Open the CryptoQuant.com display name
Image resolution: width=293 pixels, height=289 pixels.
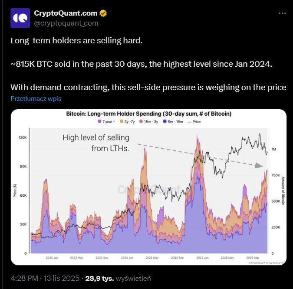(x=66, y=13)
